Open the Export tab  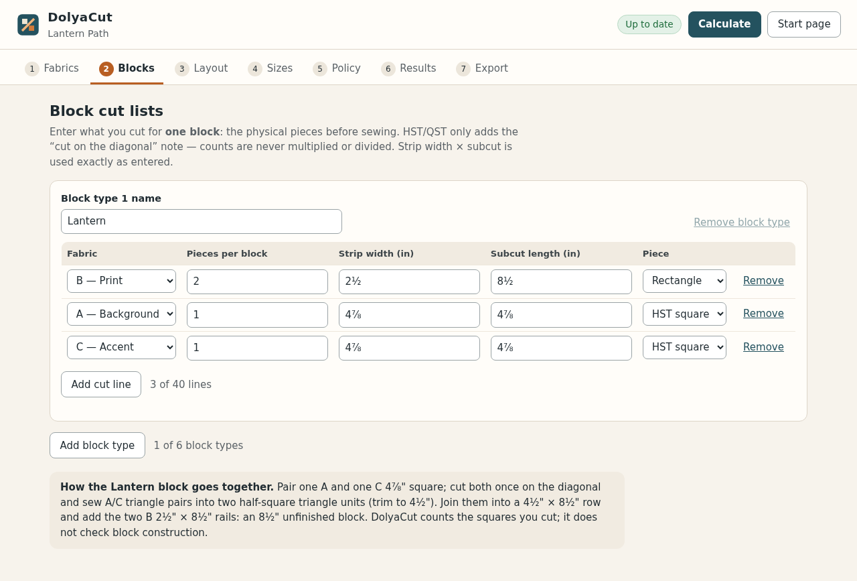click(482, 68)
